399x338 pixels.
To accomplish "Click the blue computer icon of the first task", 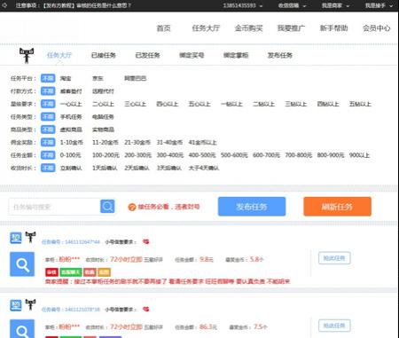I will [x=16, y=238].
